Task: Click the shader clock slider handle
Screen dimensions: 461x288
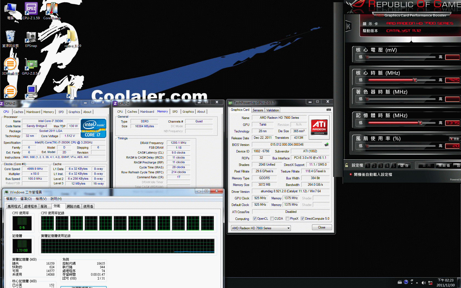Action: click(x=368, y=99)
